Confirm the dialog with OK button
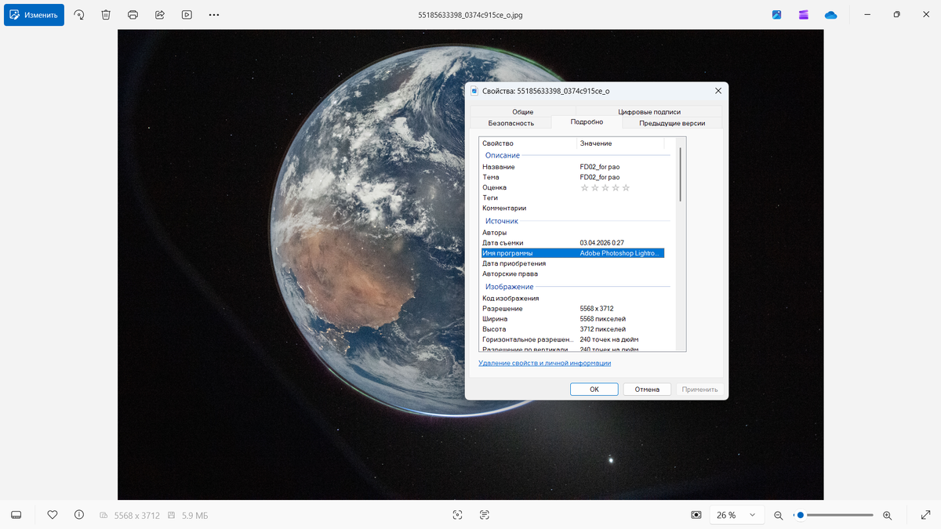The image size is (941, 529). [594, 389]
